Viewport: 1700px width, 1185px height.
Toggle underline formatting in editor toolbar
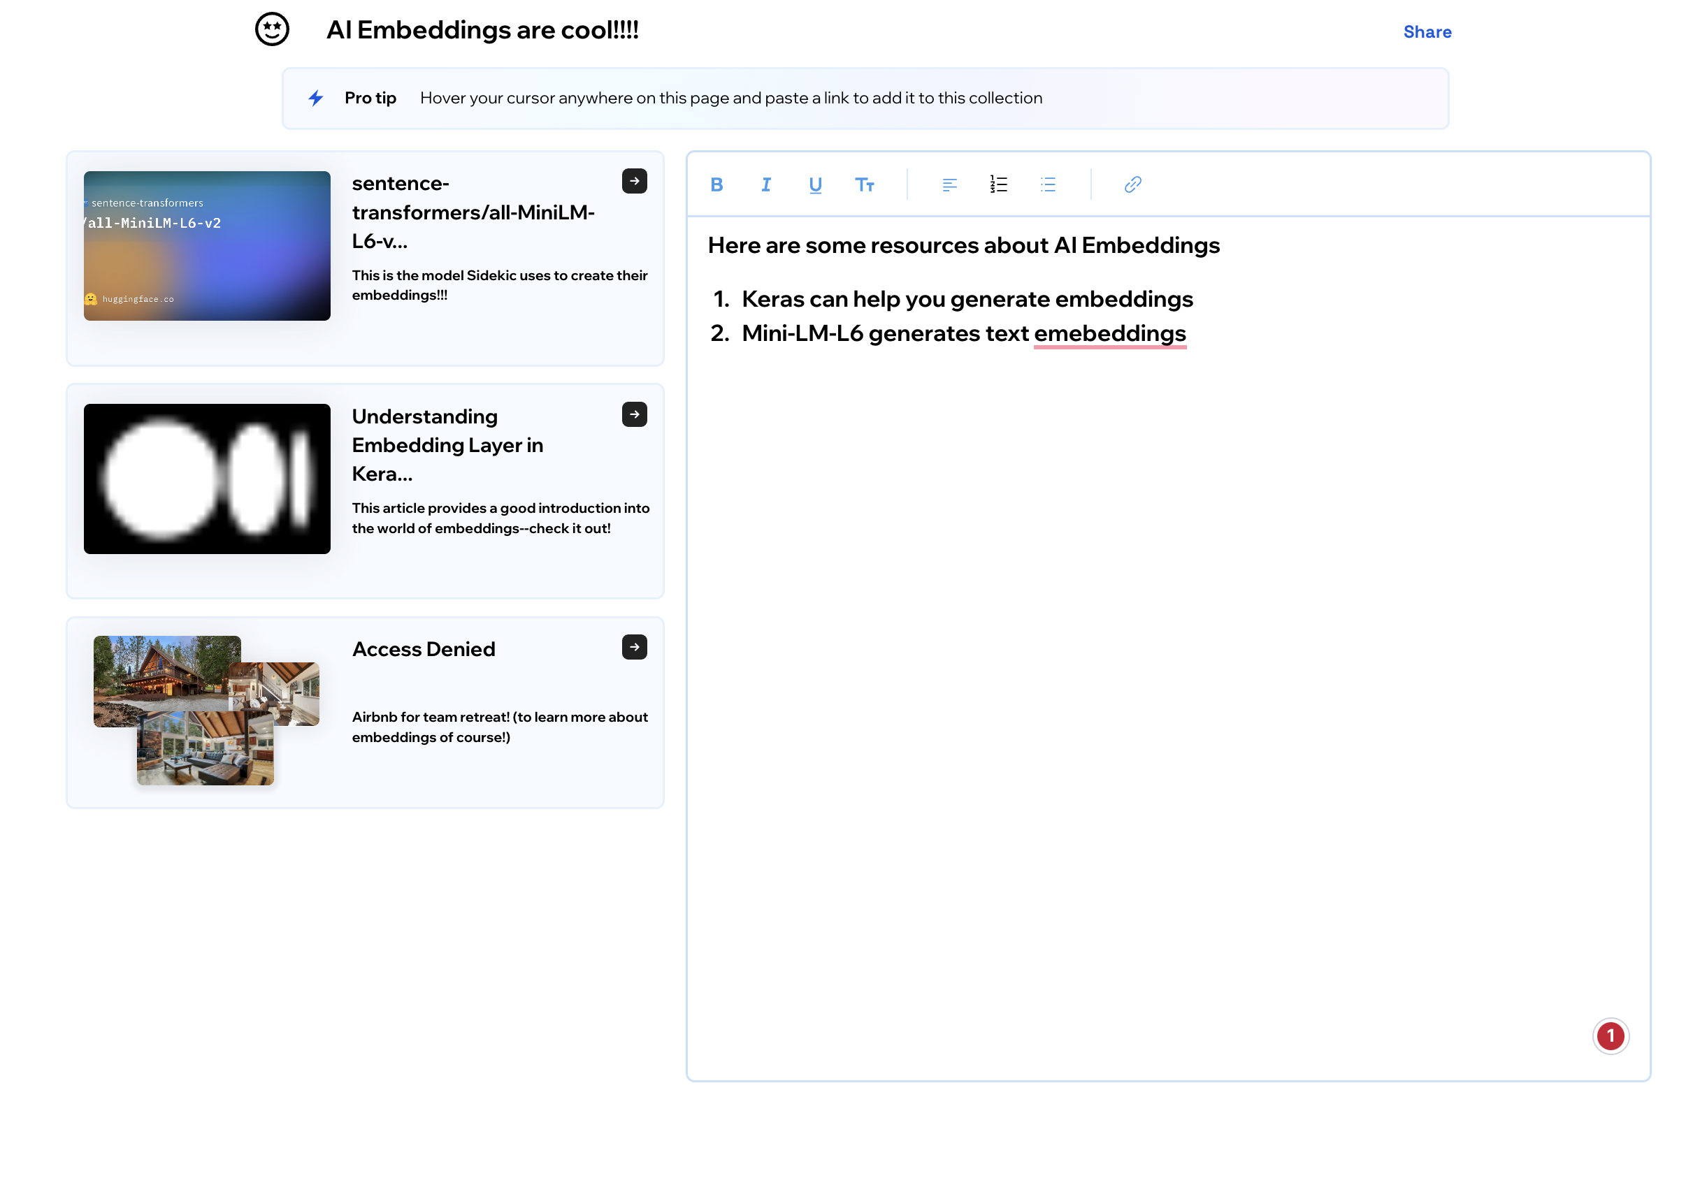[x=815, y=184]
